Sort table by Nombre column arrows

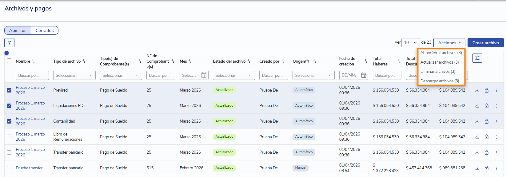coord(34,61)
